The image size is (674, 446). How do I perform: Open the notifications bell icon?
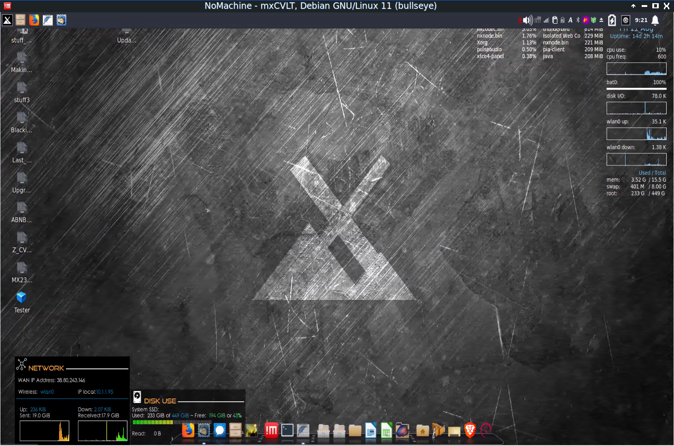point(655,20)
